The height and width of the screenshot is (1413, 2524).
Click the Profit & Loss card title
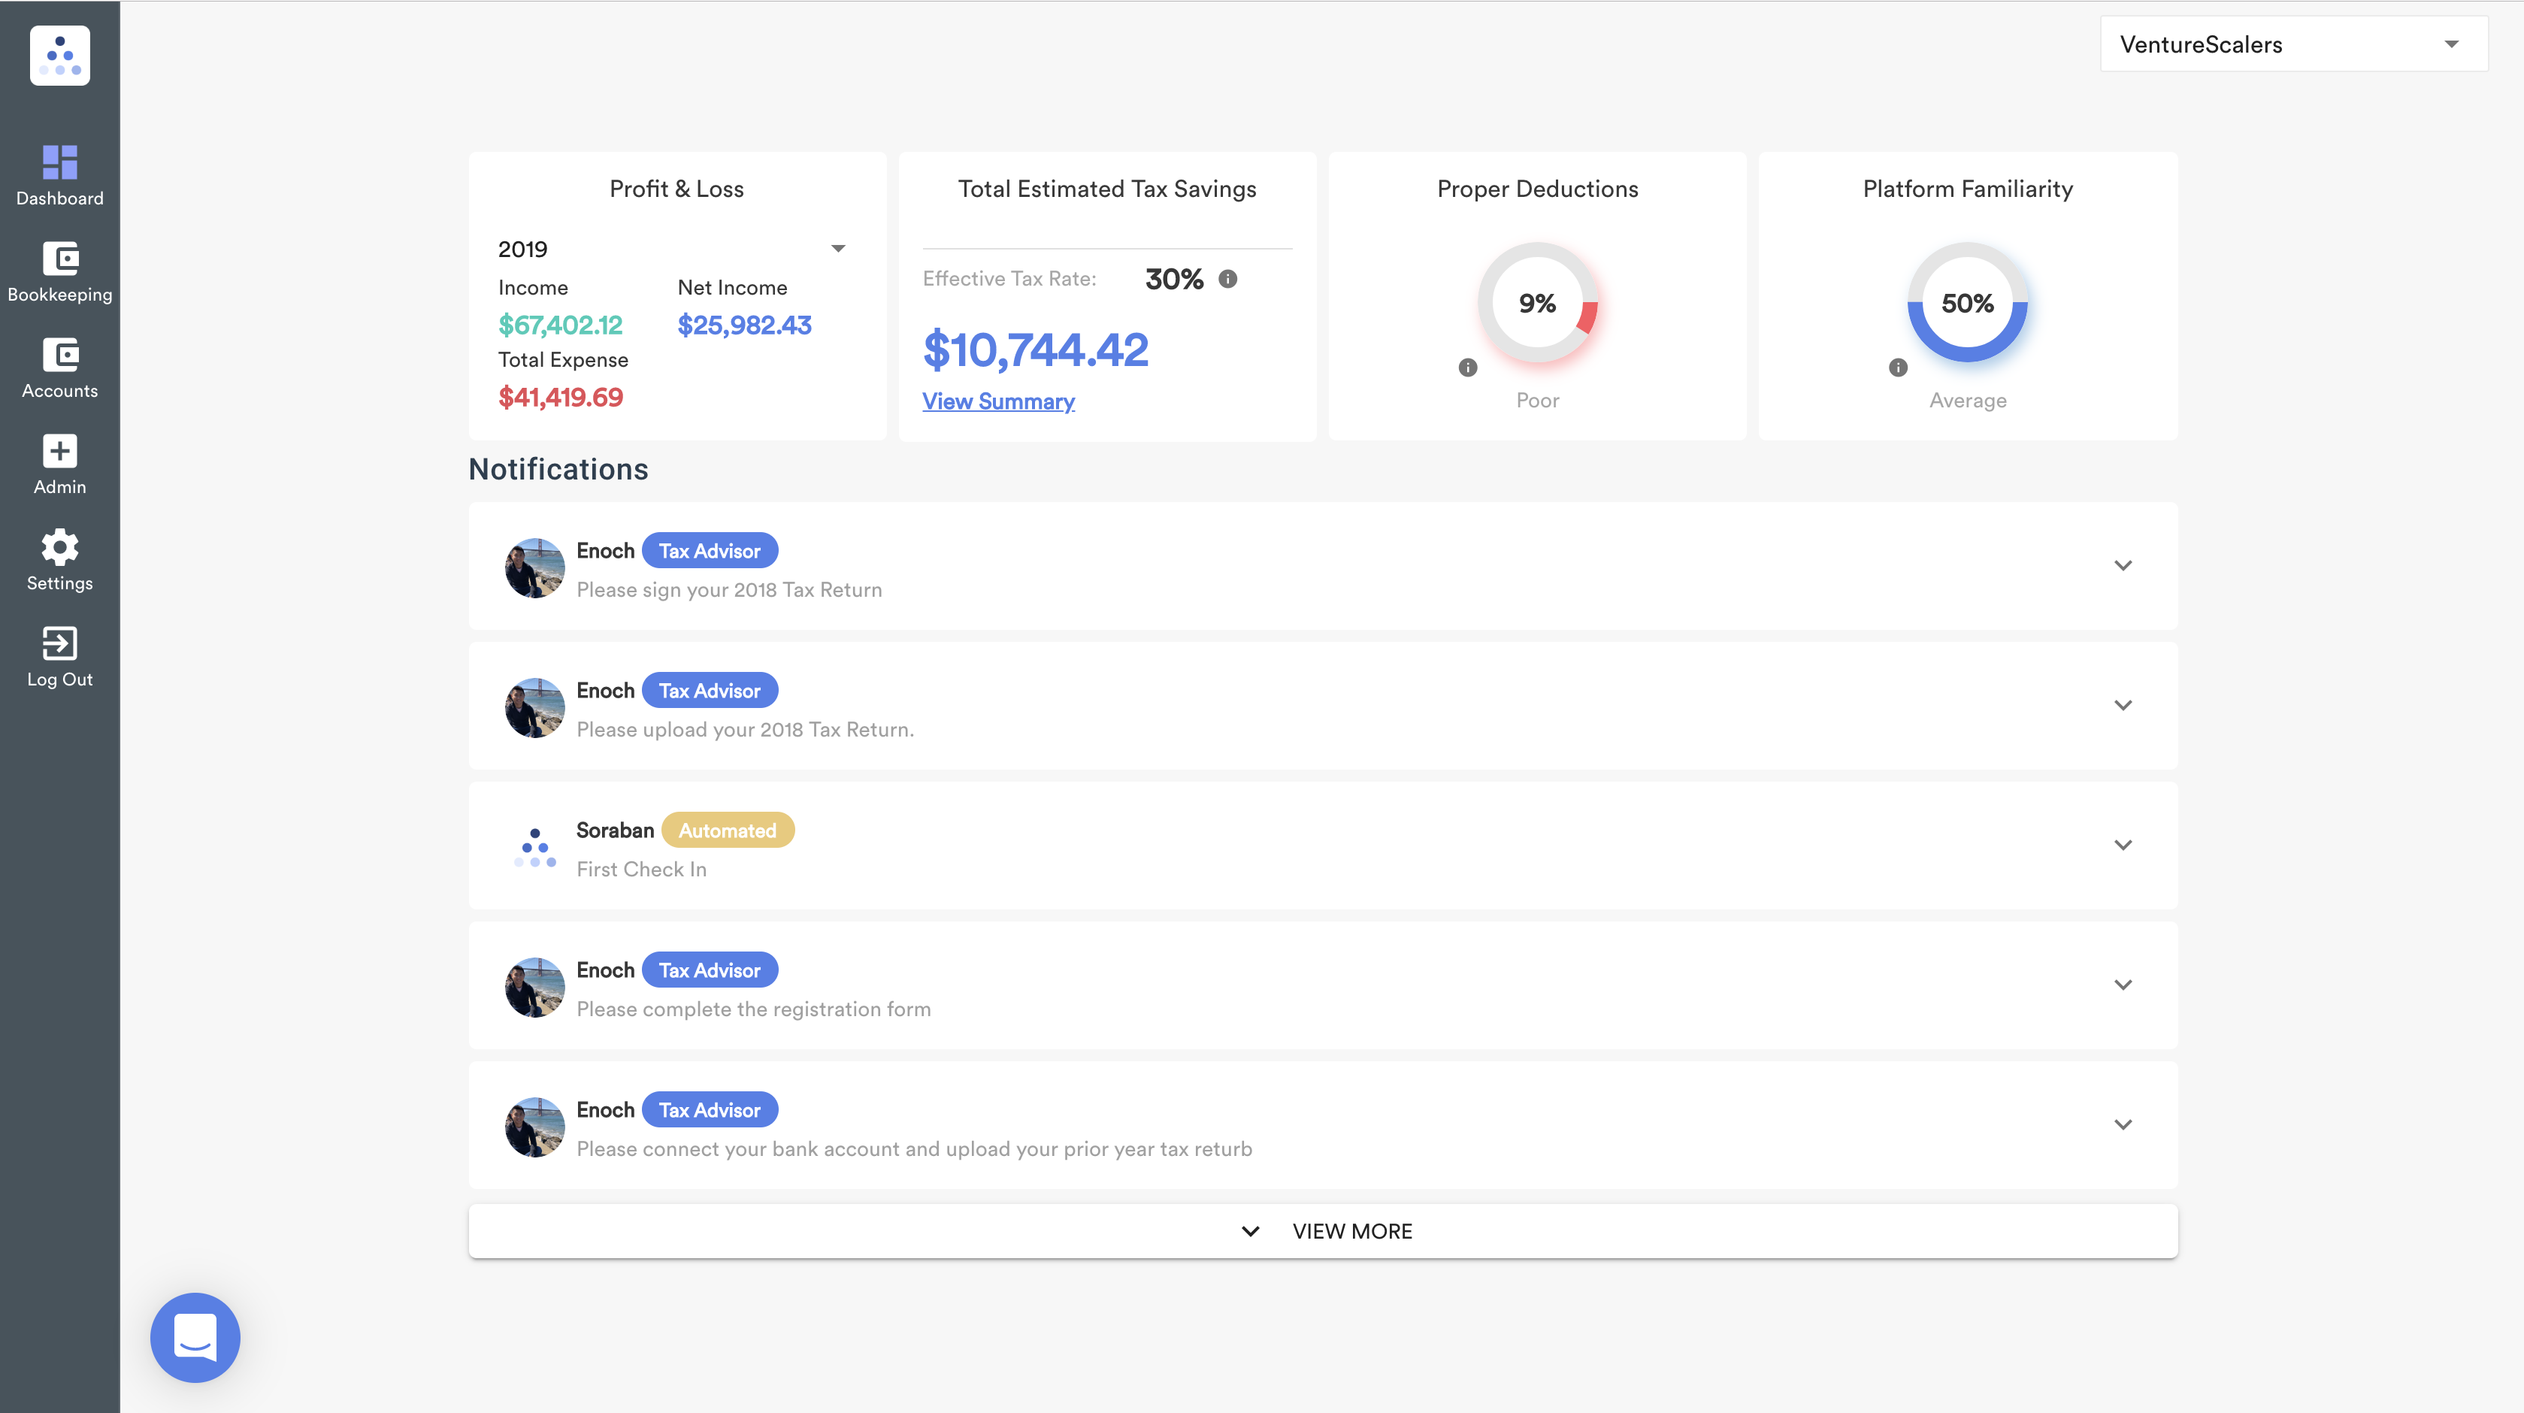click(676, 189)
